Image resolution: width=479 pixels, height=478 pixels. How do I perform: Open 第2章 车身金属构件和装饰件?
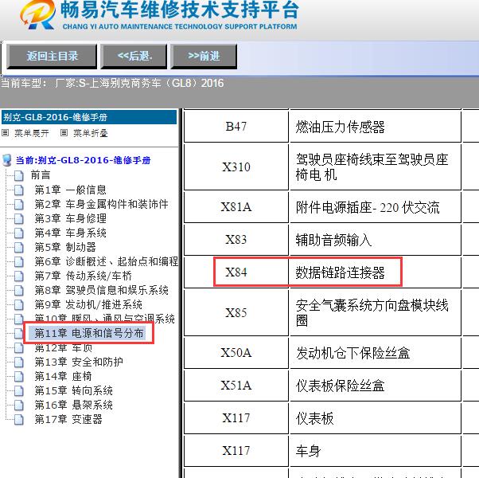coord(101,204)
